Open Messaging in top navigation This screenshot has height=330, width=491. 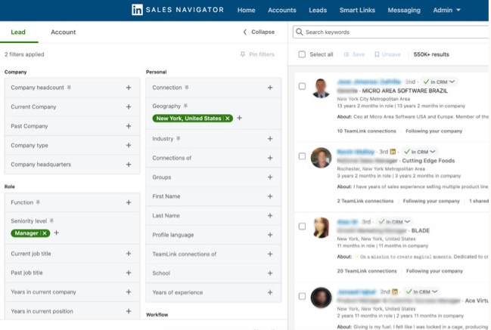click(404, 10)
